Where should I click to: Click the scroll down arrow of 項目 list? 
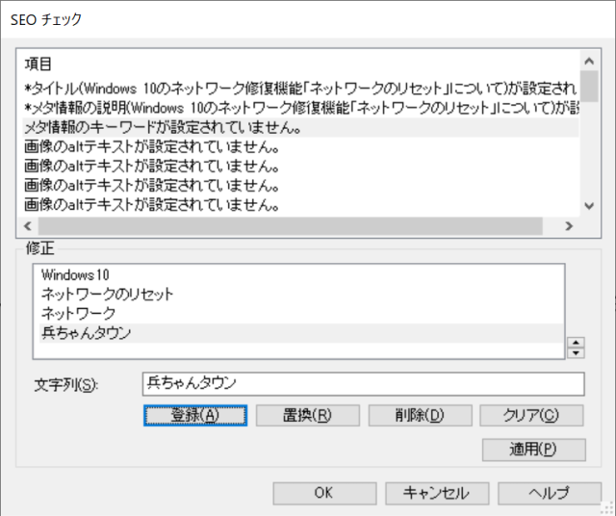pyautogui.click(x=589, y=206)
